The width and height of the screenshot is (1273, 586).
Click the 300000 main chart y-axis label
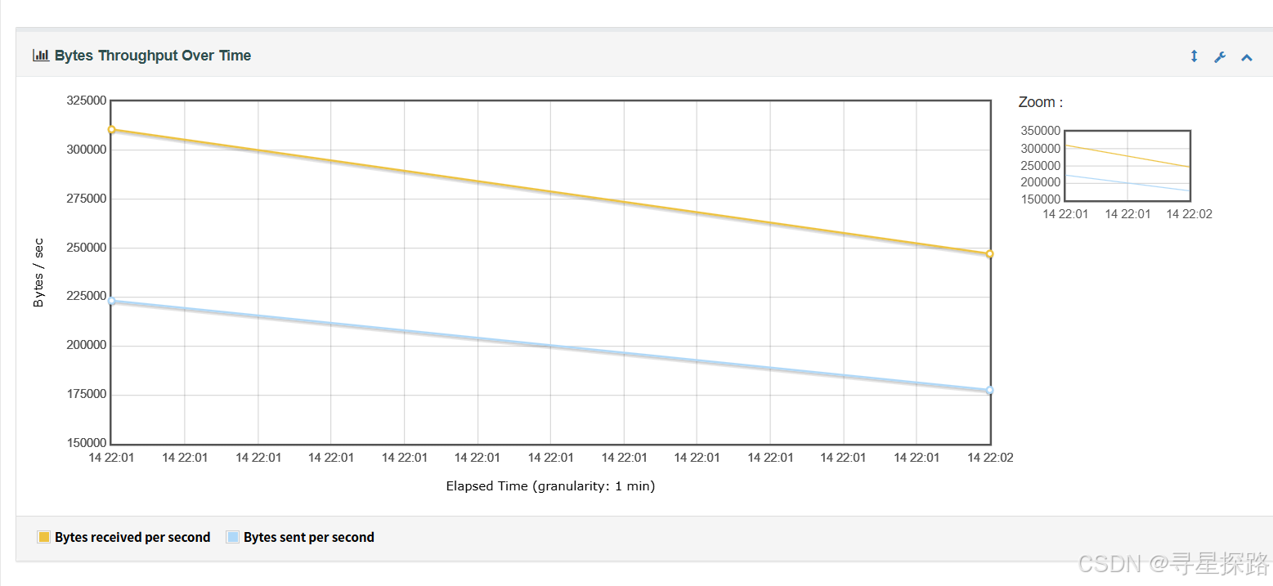86,150
